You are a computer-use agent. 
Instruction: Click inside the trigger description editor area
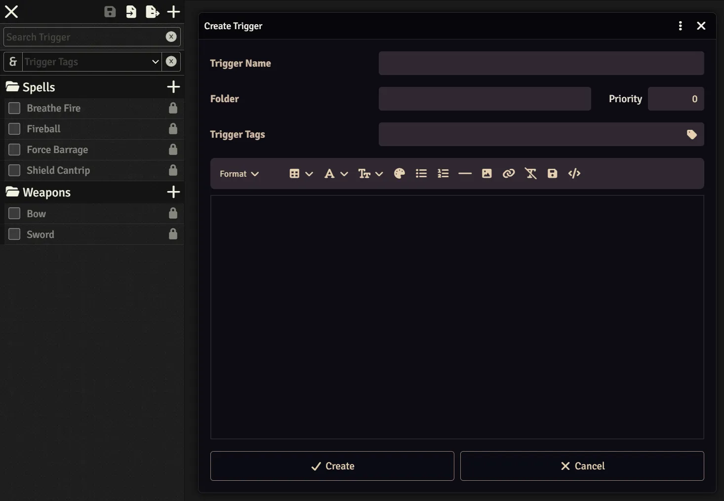coord(457,317)
